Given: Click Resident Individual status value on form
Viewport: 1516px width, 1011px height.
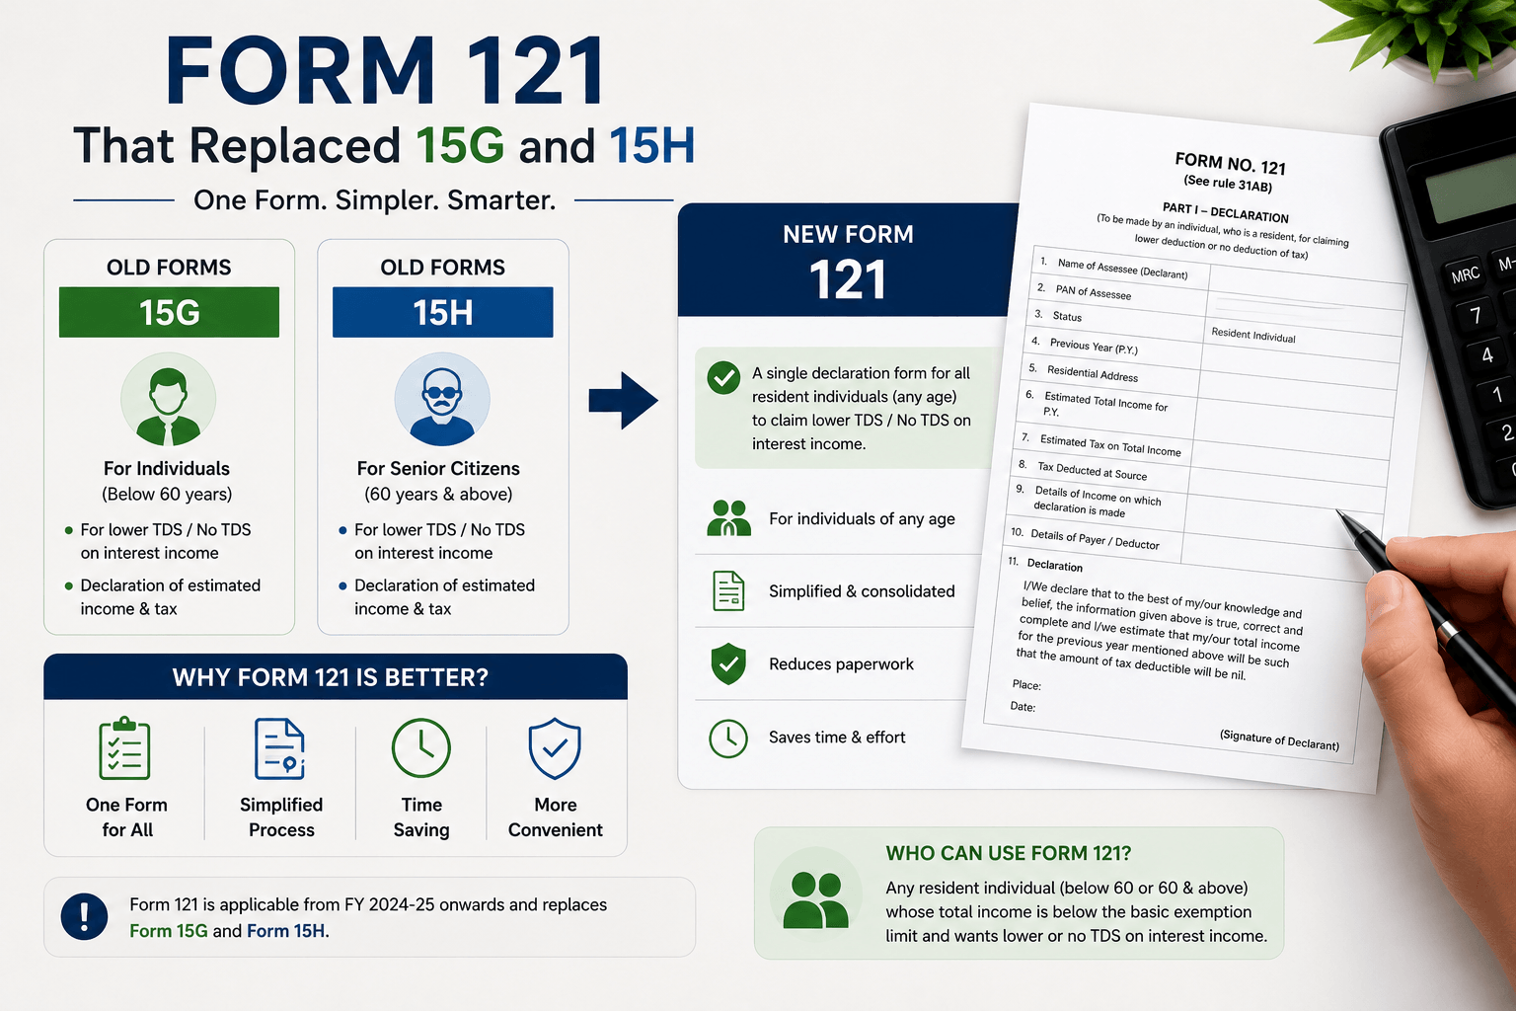Looking at the screenshot, I should pos(1253,336).
